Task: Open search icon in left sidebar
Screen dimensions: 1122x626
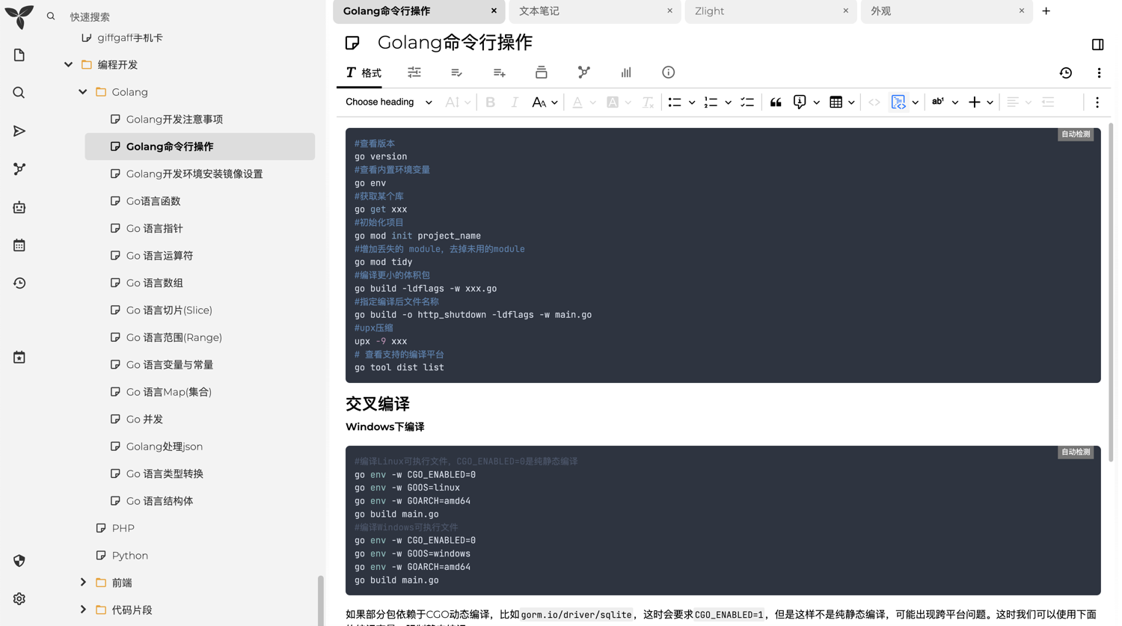Action: (19, 93)
